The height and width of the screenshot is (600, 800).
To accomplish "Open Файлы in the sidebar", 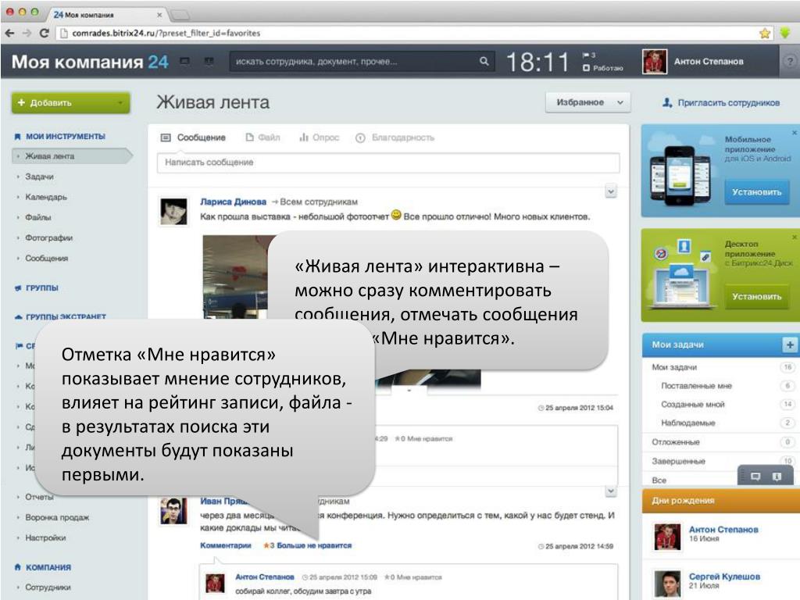I will tap(38, 217).
